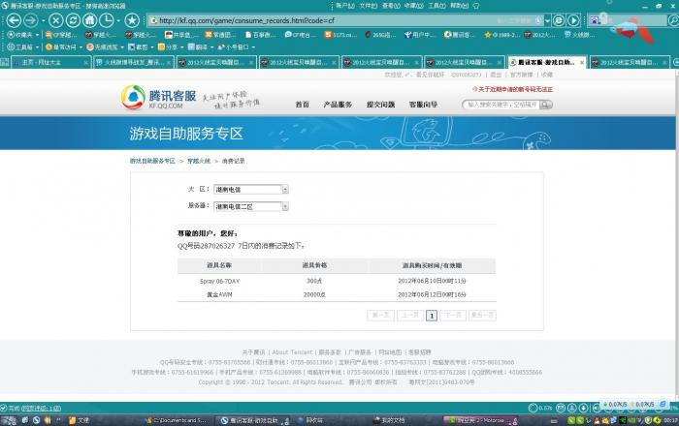The height and width of the screenshot is (426, 679).
Task: Close the 腾讯客服 active tab
Action: point(582,63)
